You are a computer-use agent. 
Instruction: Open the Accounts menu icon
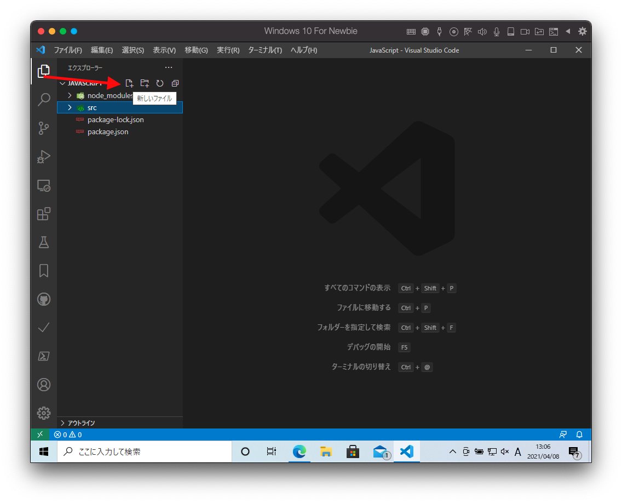(44, 385)
